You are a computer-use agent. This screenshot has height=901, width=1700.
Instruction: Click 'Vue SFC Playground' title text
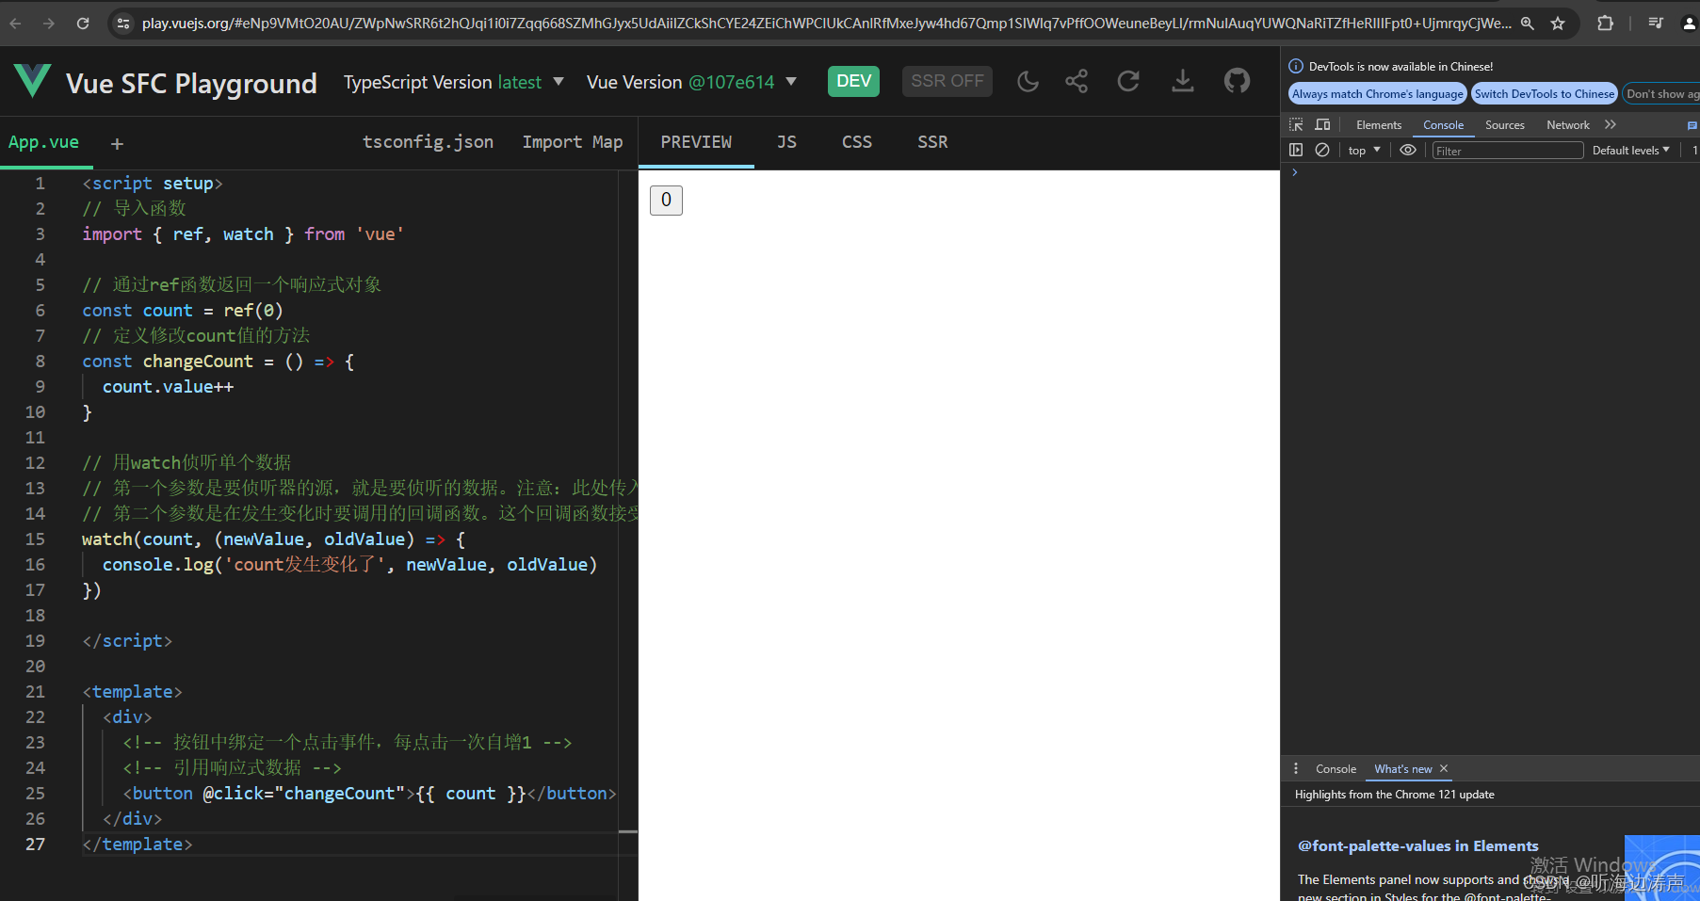(191, 83)
